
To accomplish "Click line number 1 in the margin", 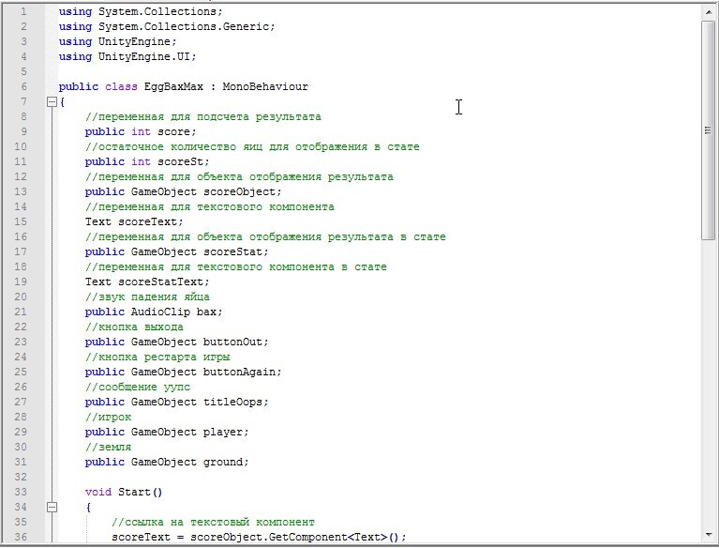I will click(x=23, y=11).
